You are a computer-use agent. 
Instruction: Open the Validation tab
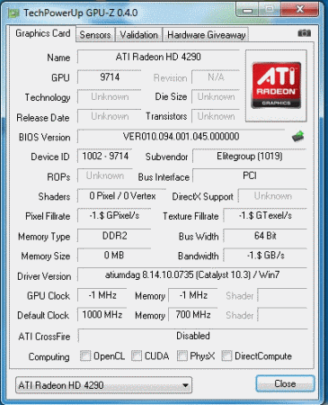(x=138, y=35)
